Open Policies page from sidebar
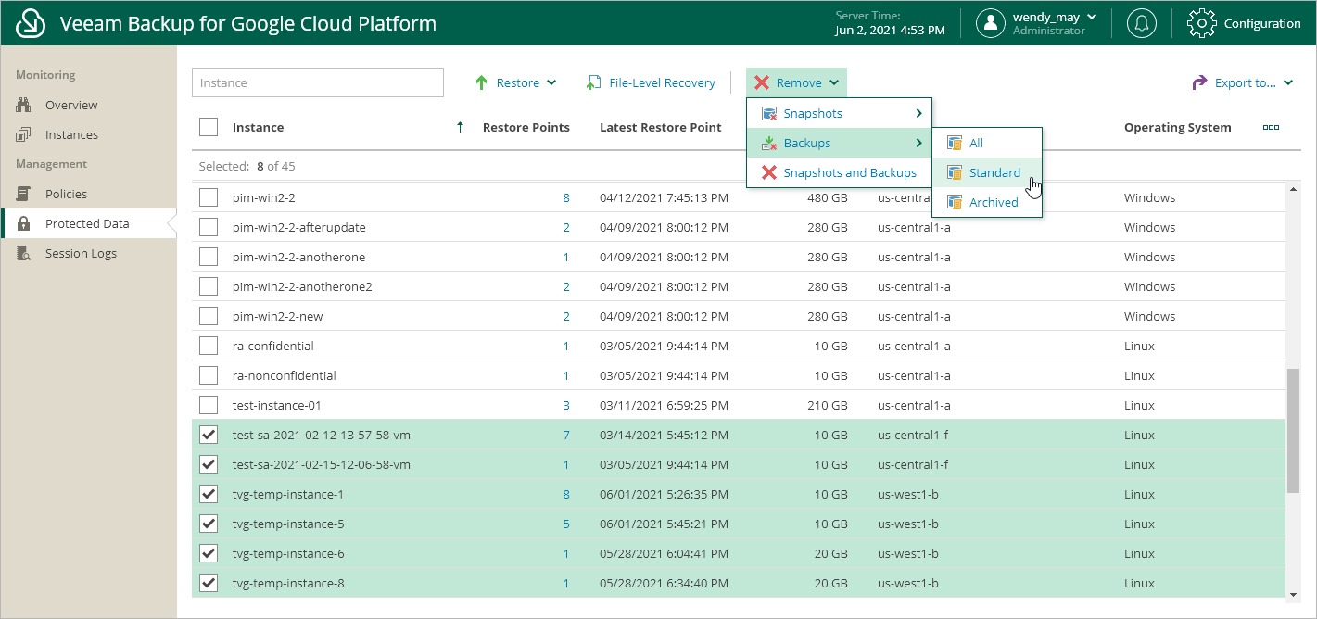This screenshot has height=619, width=1317. (x=66, y=194)
